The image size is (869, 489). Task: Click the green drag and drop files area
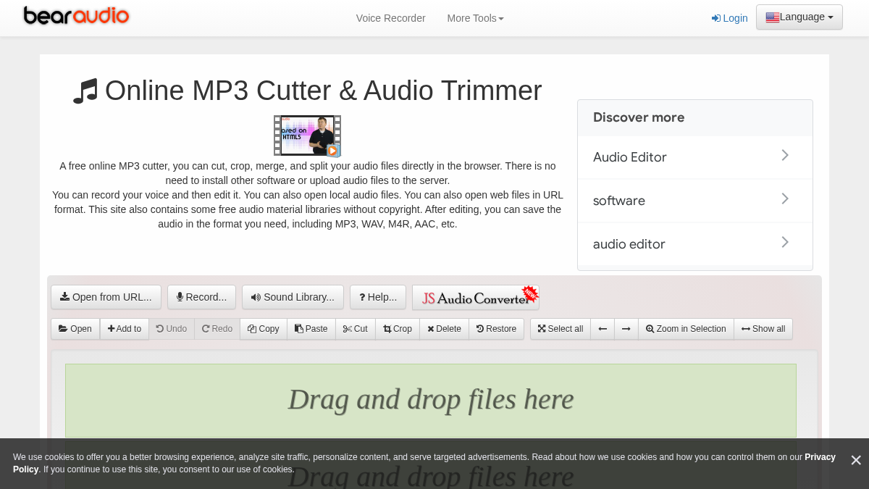tap(431, 400)
